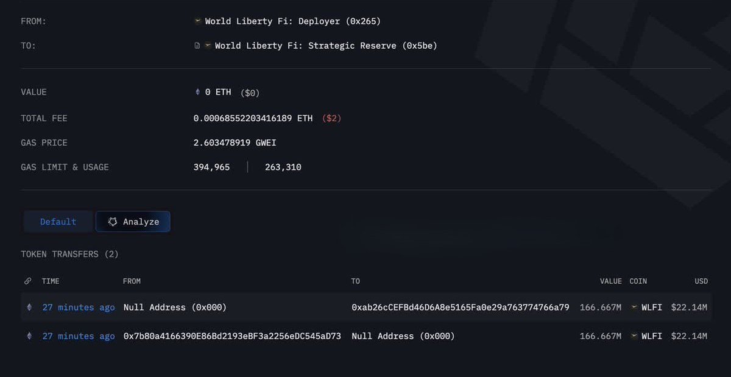Click WLFI coin icon in first transfer row

[634, 308]
